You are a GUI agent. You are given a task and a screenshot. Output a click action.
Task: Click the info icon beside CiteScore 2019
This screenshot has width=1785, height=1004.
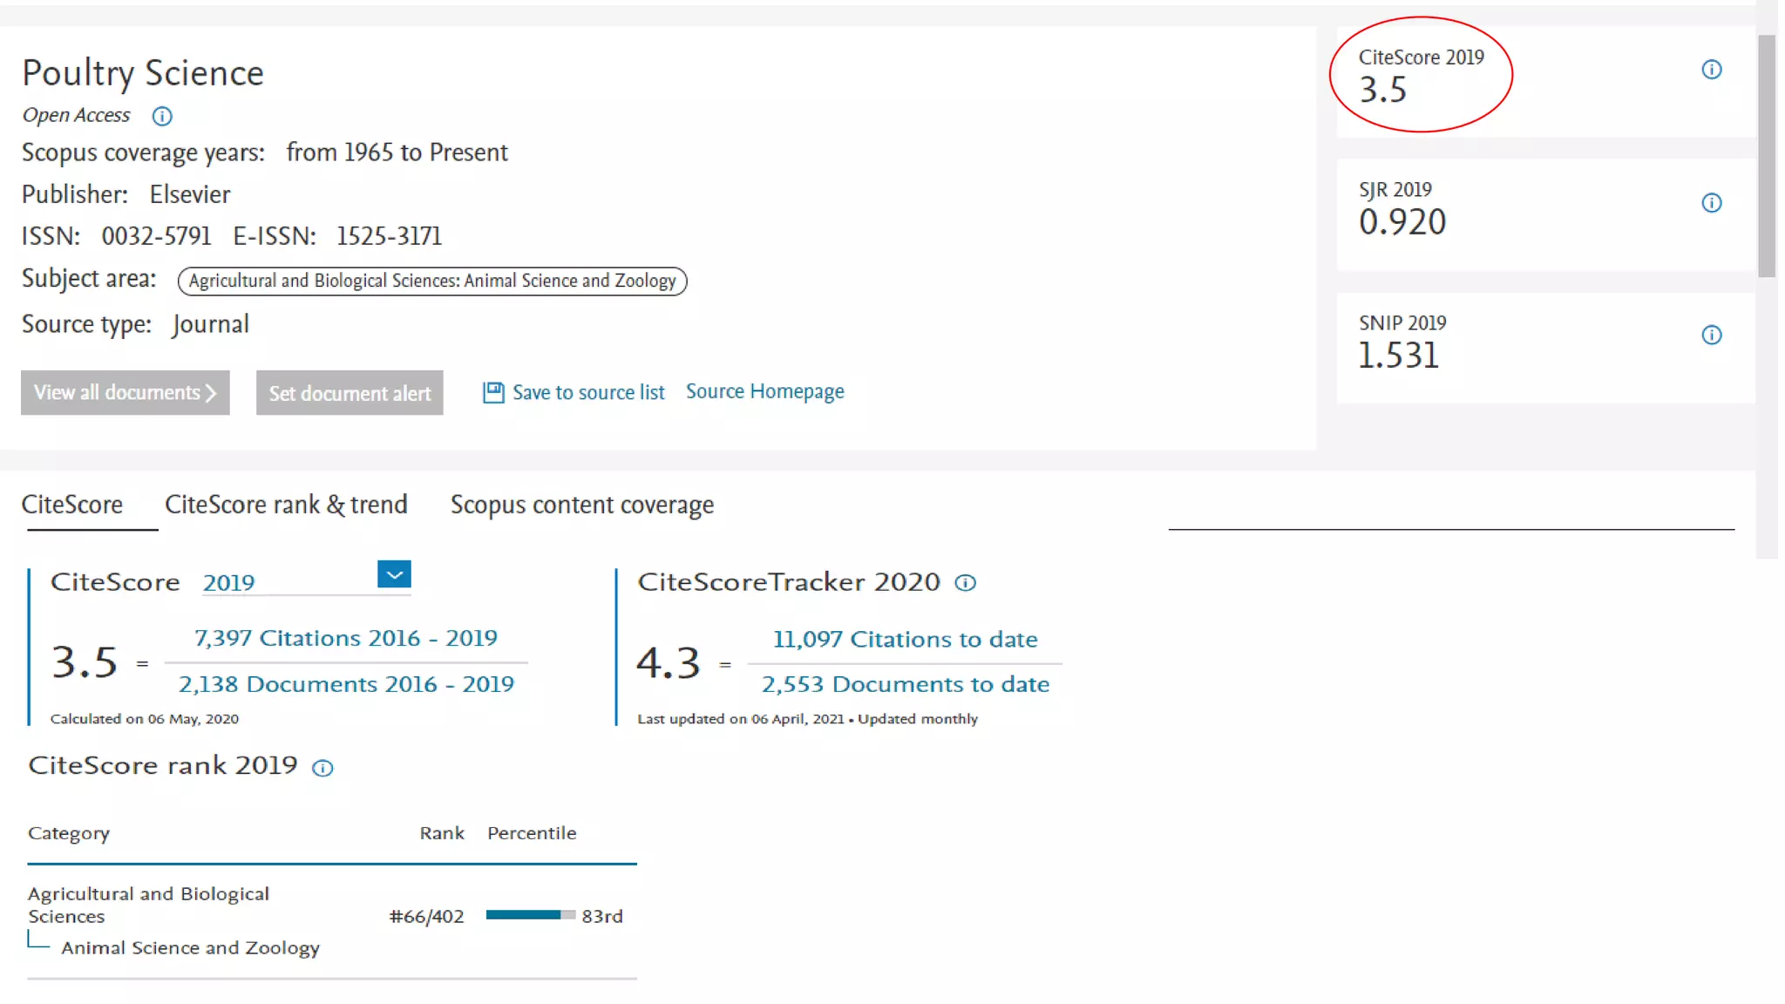pos(1711,70)
